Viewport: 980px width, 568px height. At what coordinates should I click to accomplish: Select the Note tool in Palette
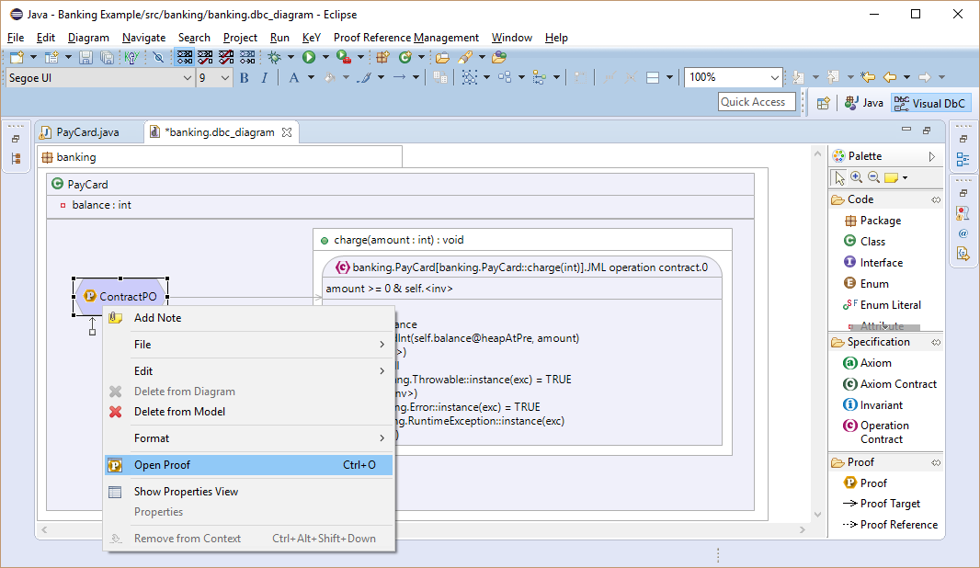(x=891, y=177)
